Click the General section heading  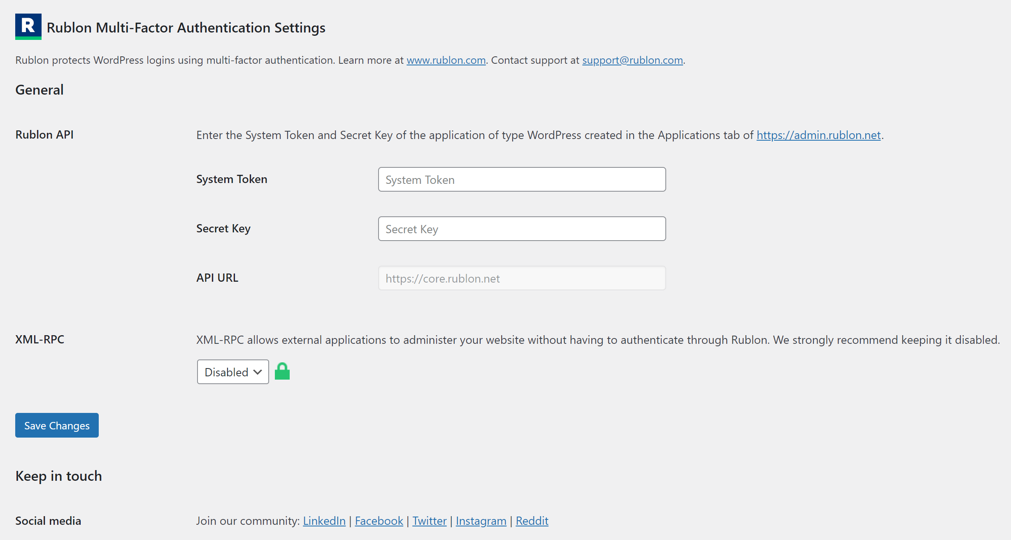pyautogui.click(x=40, y=90)
